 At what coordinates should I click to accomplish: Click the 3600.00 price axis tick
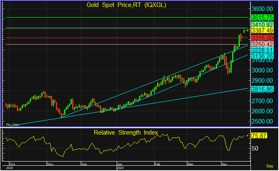point(262,9)
